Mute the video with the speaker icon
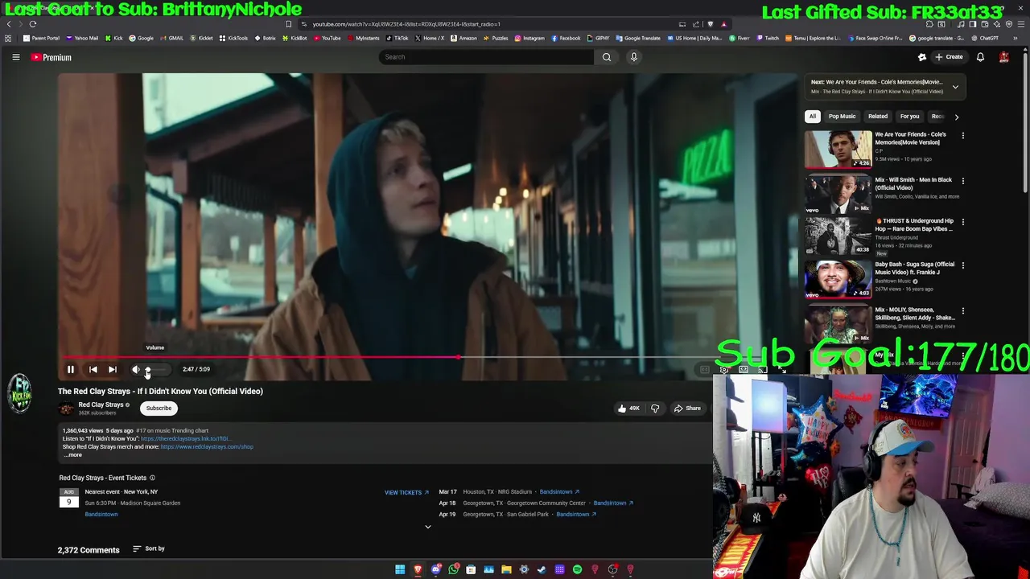This screenshot has width=1030, height=579. [135, 369]
